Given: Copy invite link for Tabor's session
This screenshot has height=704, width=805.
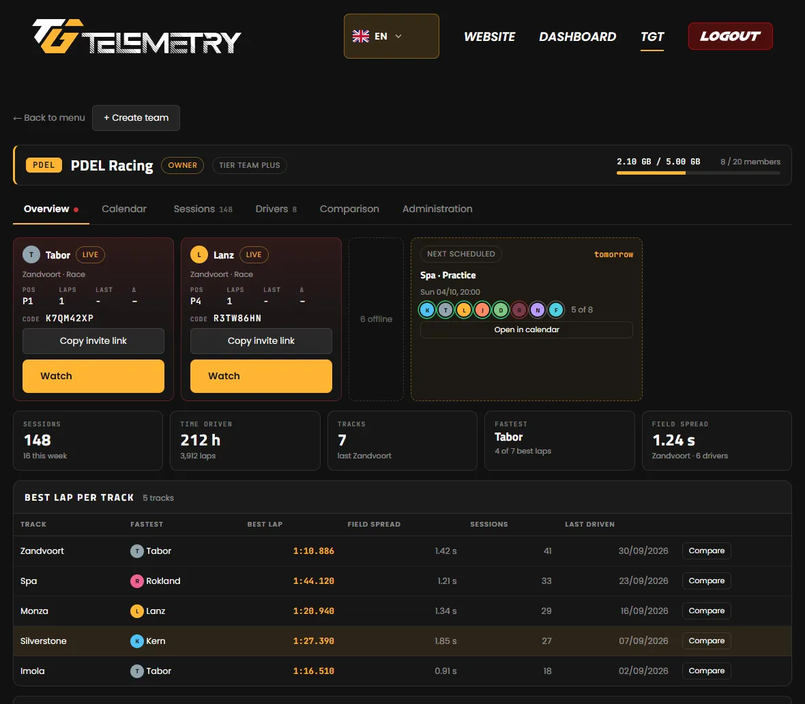Looking at the screenshot, I should click(x=93, y=341).
